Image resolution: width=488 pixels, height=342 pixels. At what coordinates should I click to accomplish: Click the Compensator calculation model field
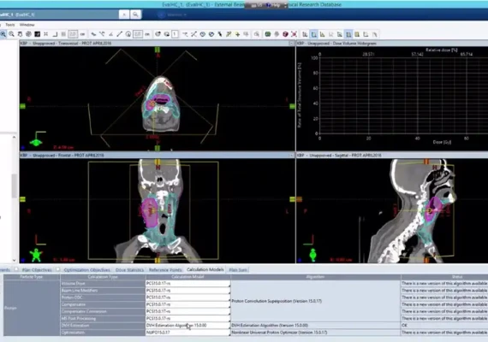click(x=187, y=304)
